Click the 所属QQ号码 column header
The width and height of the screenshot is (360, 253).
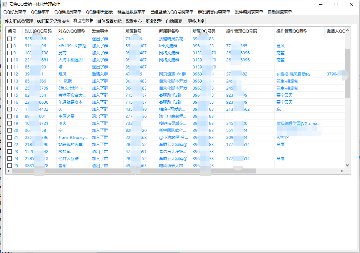click(x=207, y=31)
